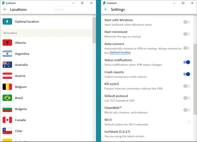This screenshot has width=197, height=142.
Task: Enable Start with Windows toggle
Action: tap(186, 22)
